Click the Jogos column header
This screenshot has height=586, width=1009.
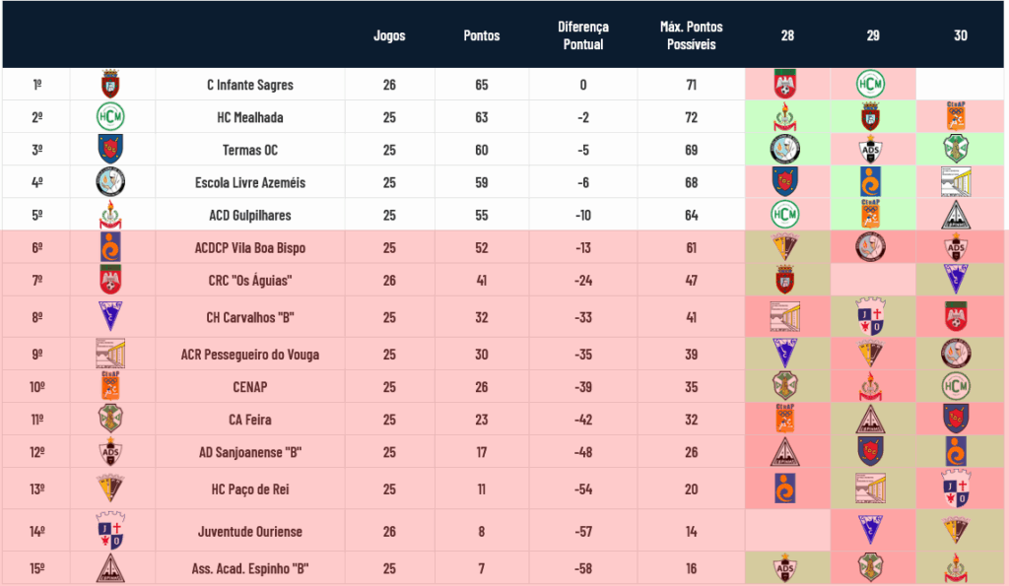(389, 35)
